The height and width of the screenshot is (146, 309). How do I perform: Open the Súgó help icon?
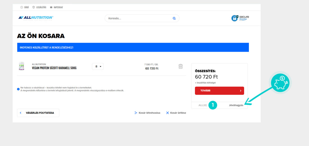tap(22, 7)
